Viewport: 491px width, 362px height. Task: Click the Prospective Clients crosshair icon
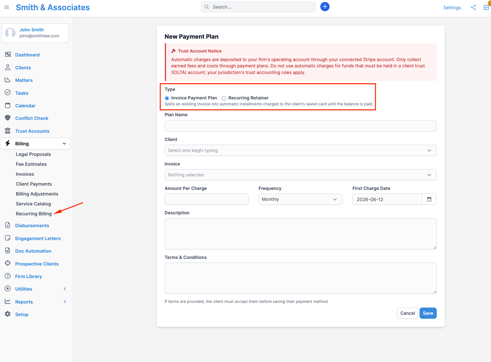click(x=8, y=264)
